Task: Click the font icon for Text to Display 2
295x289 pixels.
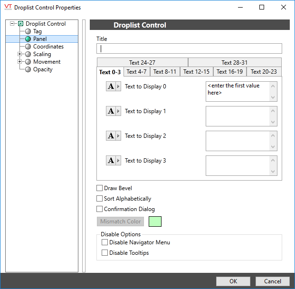Action: [111, 136]
